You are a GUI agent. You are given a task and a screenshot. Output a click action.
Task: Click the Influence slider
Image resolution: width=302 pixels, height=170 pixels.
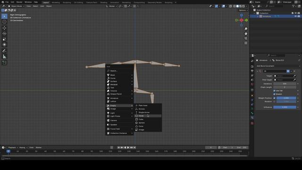(285, 107)
